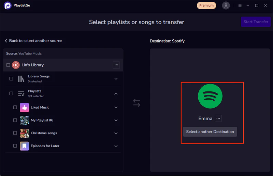Viewport: 273px width, 176px height.
Task: Tick the Lin's Library checkbox
Action: click(x=8, y=65)
